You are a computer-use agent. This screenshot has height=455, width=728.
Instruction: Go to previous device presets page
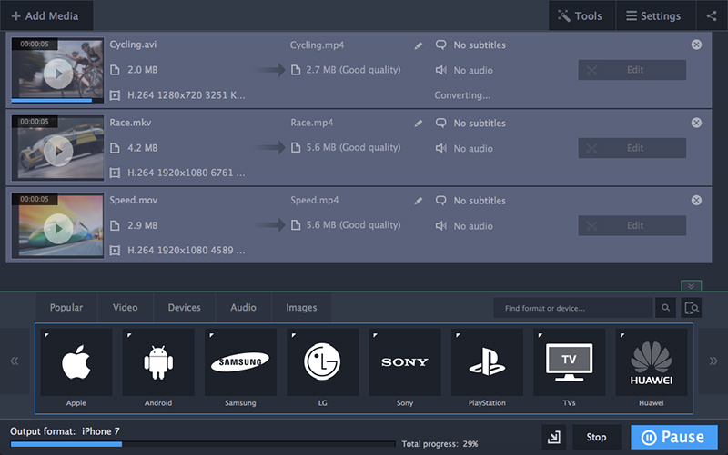tap(15, 361)
